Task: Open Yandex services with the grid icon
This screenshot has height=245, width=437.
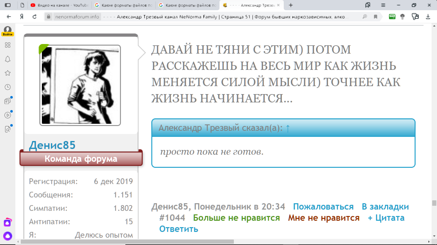Action: click(8, 45)
